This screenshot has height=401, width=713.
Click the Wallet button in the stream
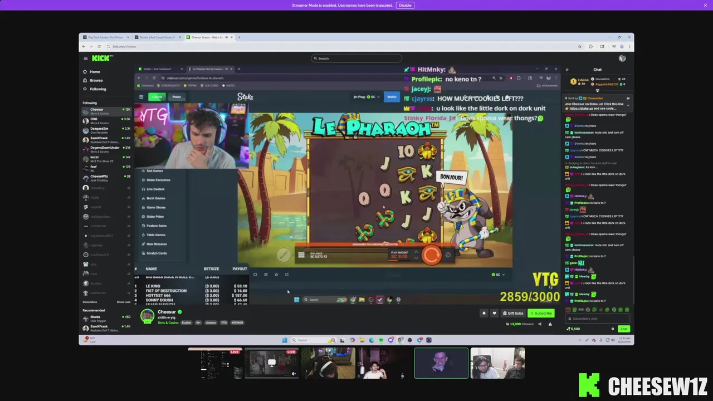tap(392, 97)
